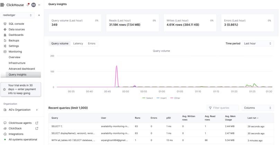Viewport: 279px width, 145px height.
Task: Click the Query column header
Action: [x=55, y=118]
